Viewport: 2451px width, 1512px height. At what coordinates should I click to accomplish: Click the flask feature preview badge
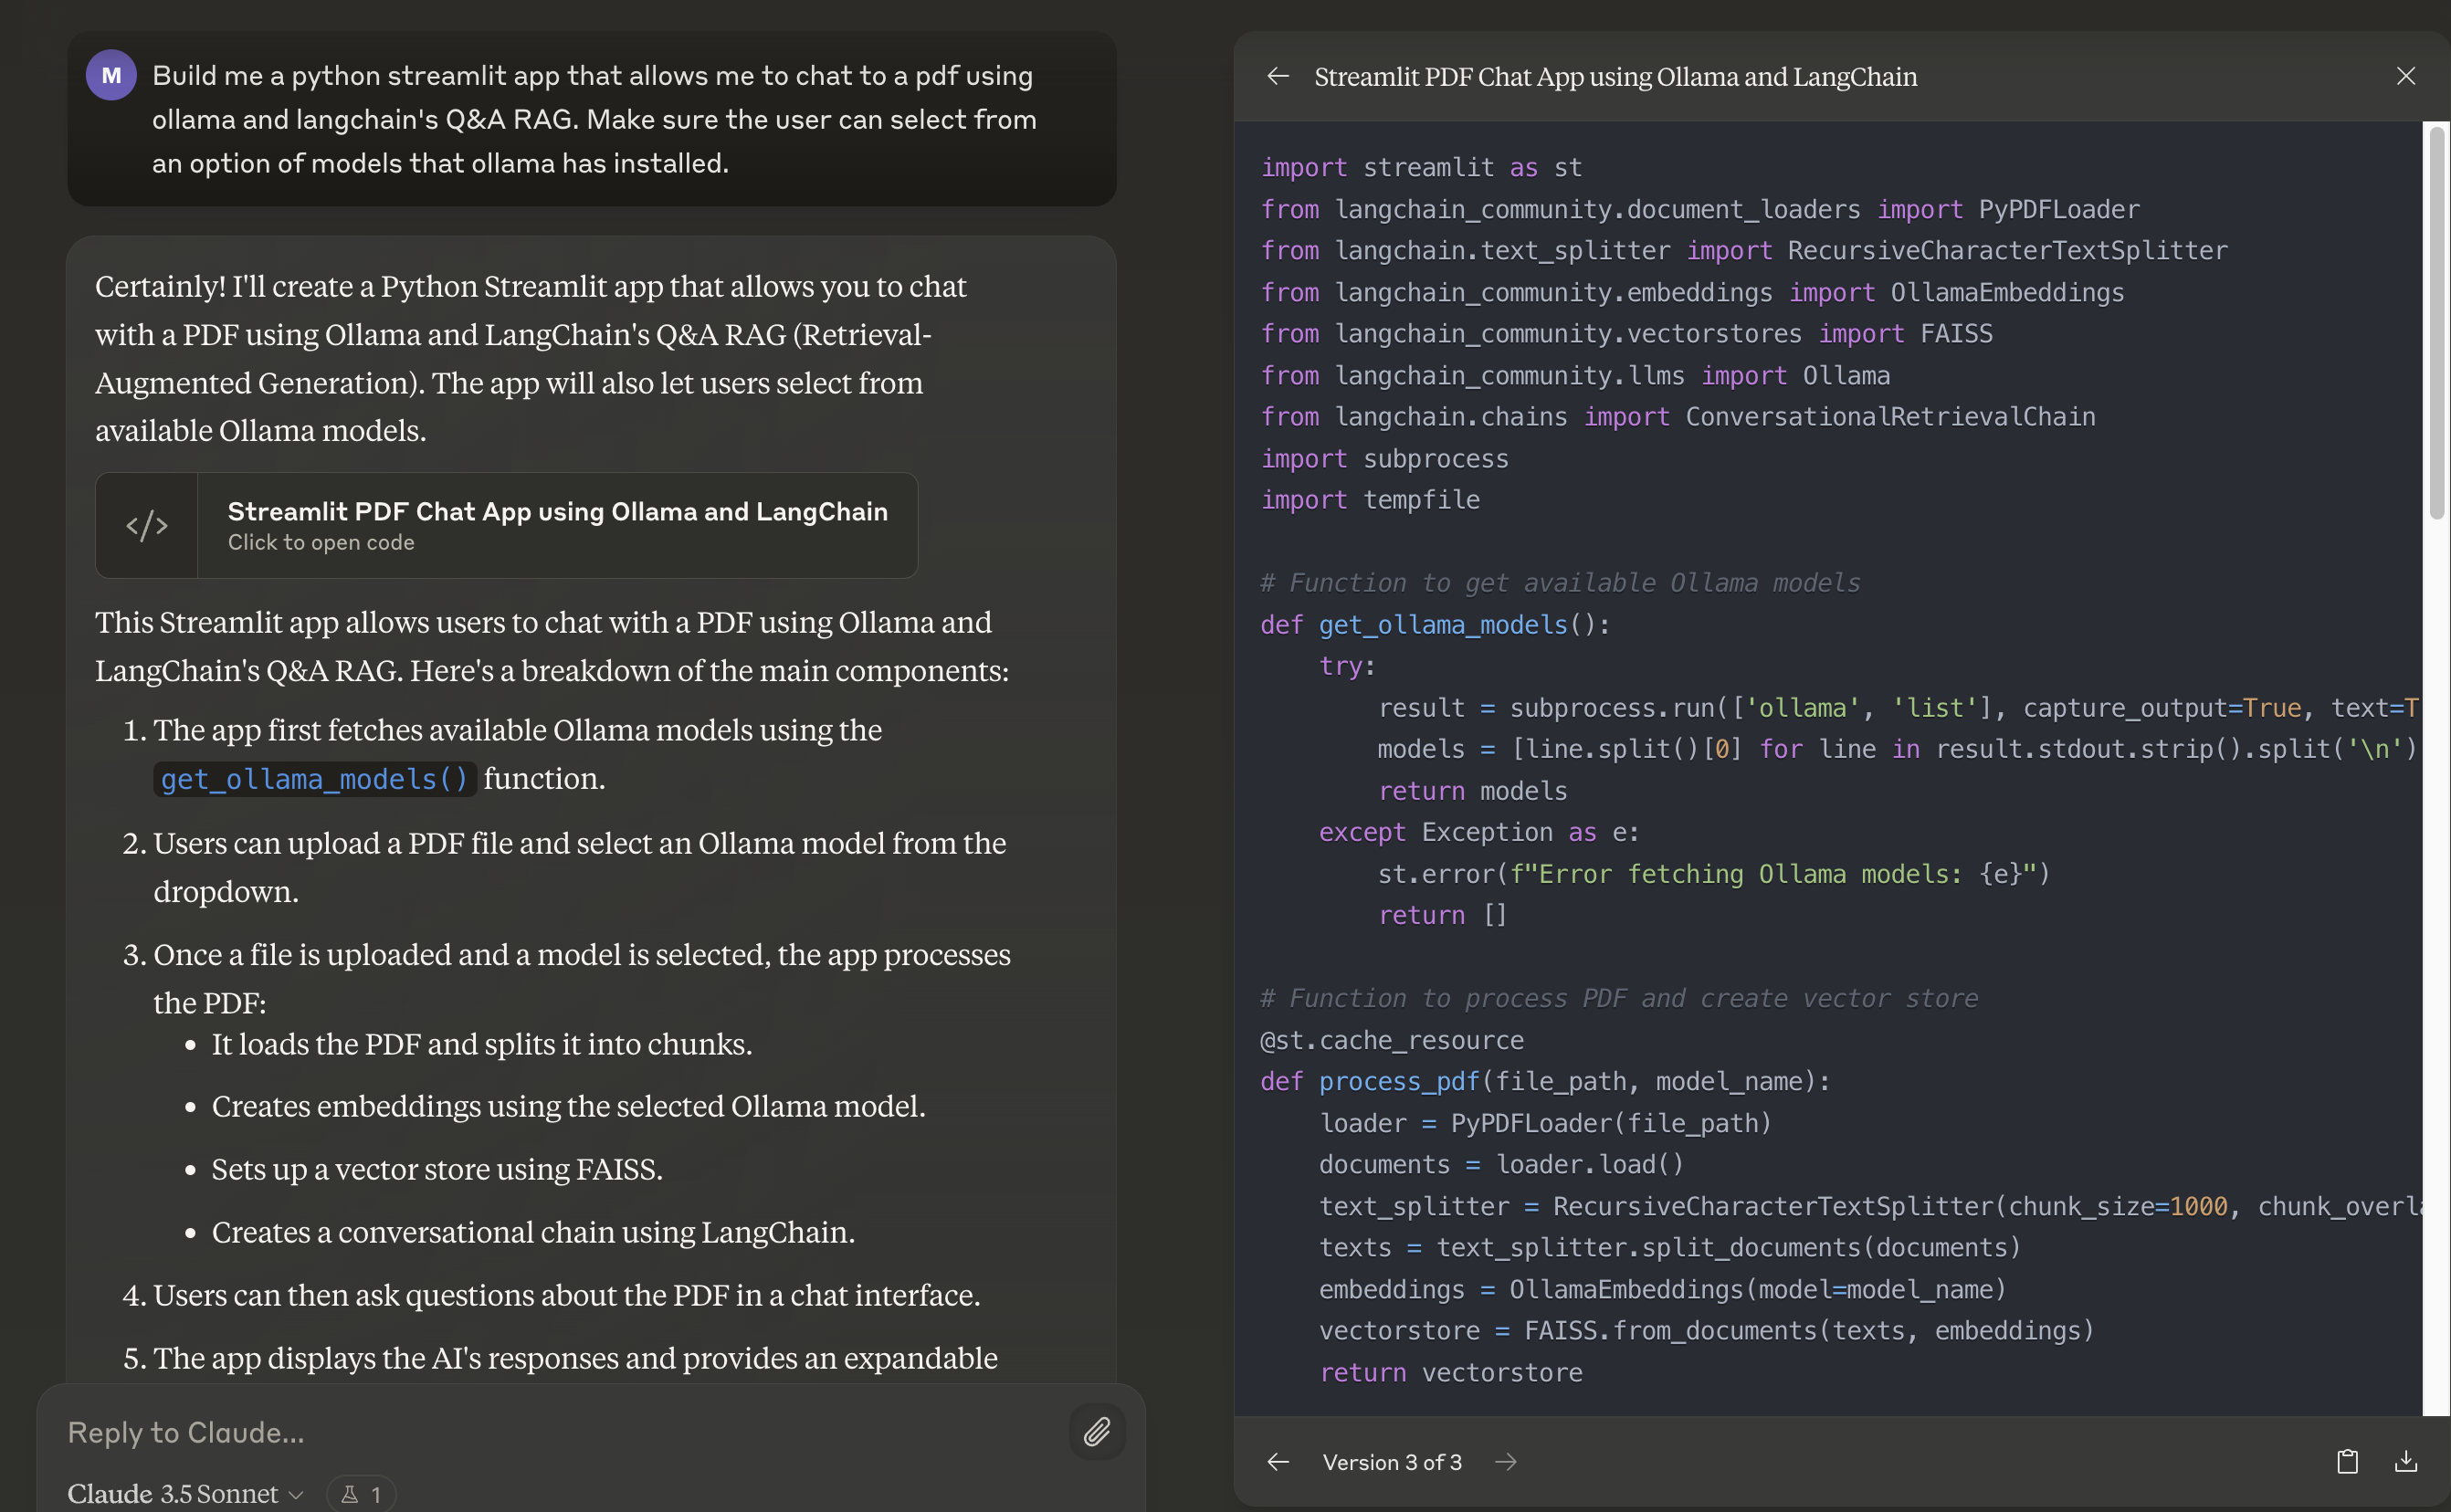coord(361,1494)
